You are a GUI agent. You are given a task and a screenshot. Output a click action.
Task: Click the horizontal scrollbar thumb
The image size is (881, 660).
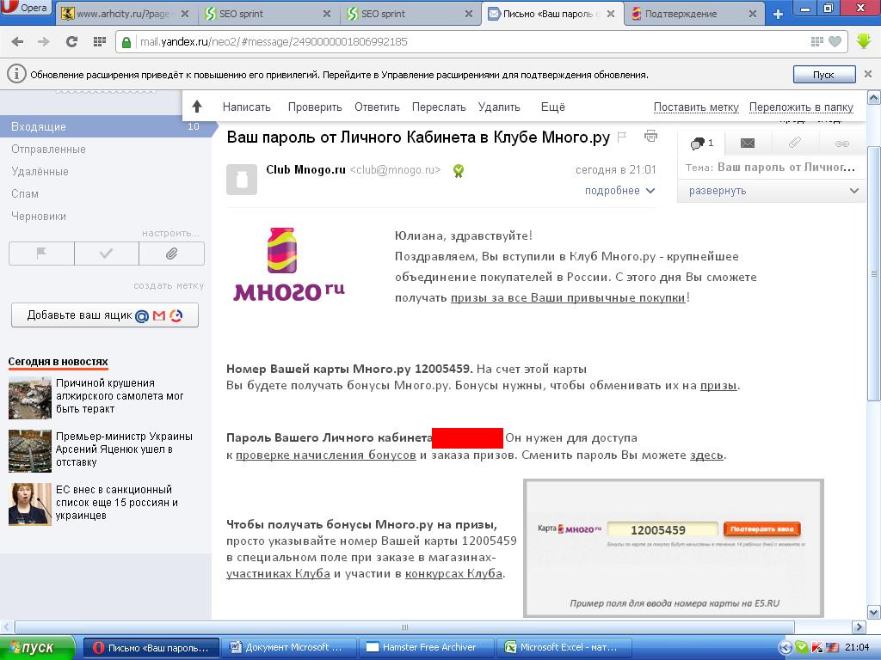(404, 626)
